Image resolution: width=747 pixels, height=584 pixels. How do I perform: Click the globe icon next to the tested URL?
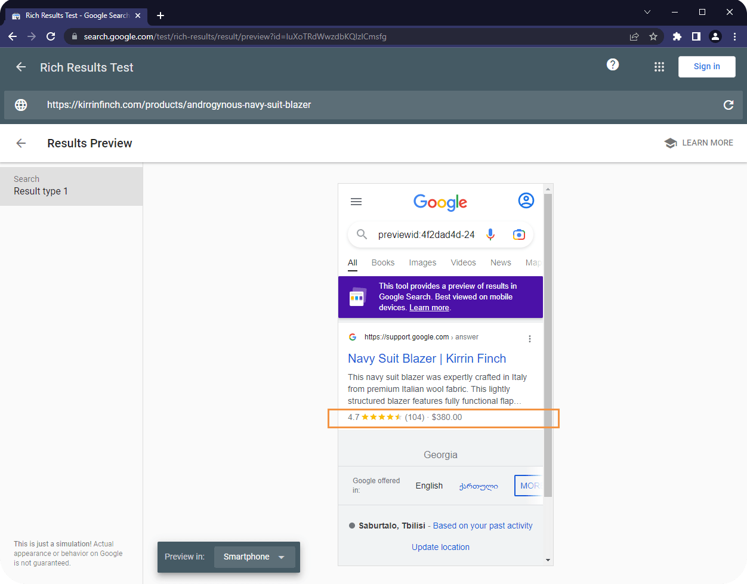point(21,105)
